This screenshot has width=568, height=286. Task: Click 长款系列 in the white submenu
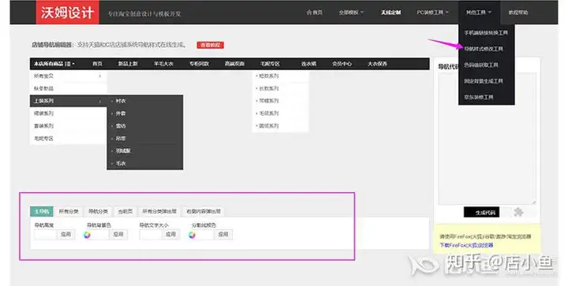[268, 88]
